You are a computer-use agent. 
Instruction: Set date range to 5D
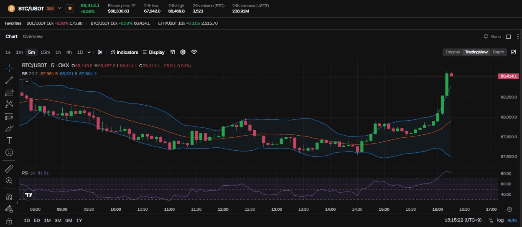pos(37,220)
